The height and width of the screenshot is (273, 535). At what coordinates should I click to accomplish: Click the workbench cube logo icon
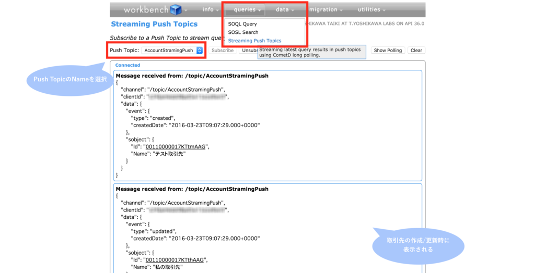176,10
